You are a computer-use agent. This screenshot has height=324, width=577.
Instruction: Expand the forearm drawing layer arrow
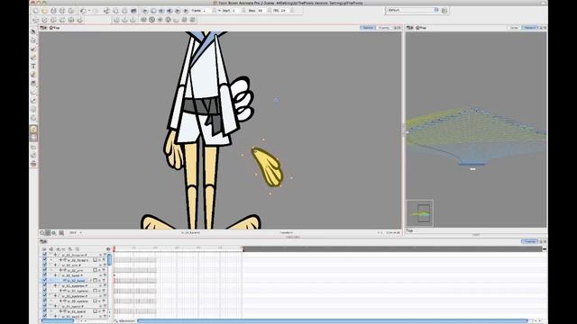[51, 260]
